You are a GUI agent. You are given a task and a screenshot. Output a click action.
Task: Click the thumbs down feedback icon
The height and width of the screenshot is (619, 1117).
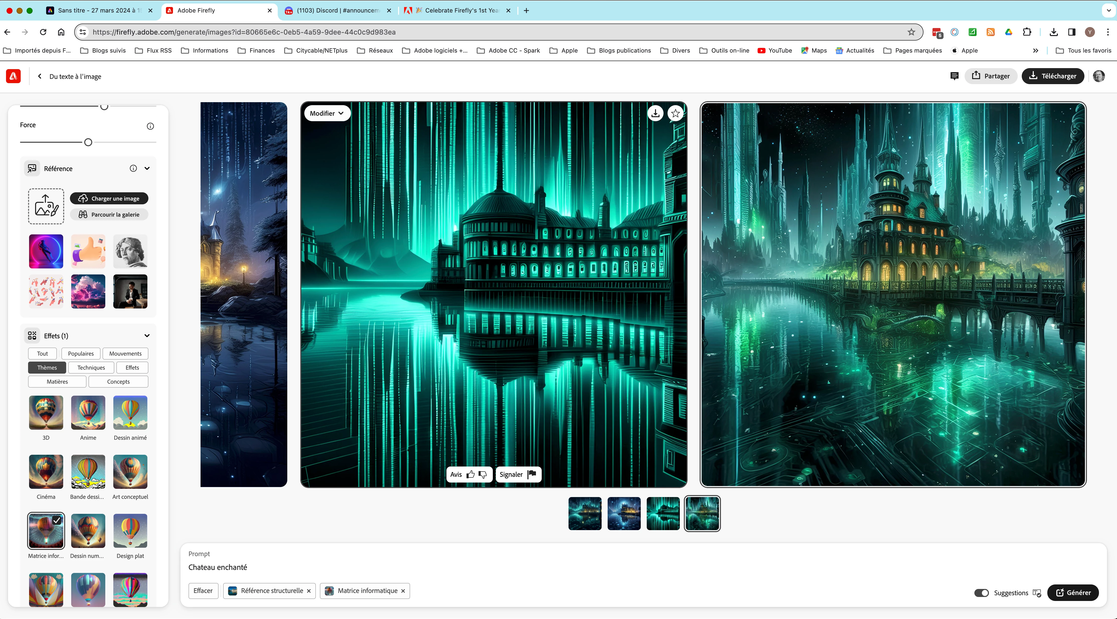483,474
